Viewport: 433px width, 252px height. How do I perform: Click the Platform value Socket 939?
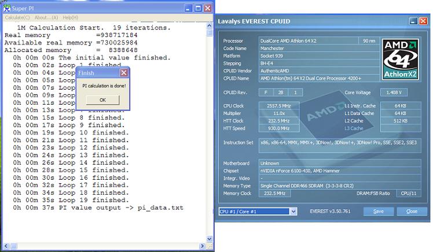tap(319, 55)
